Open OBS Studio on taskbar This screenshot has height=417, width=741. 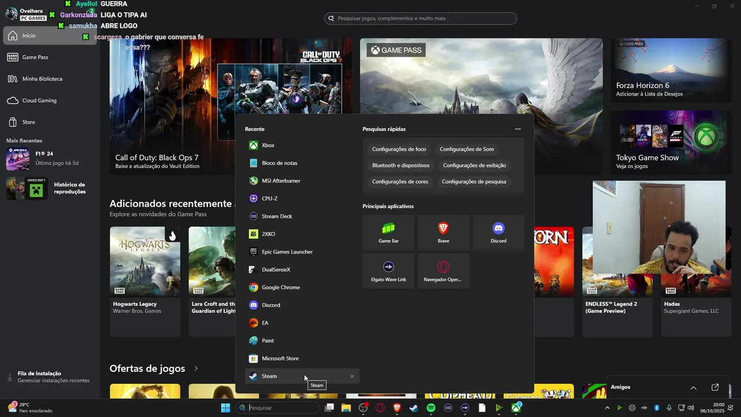[364, 408]
